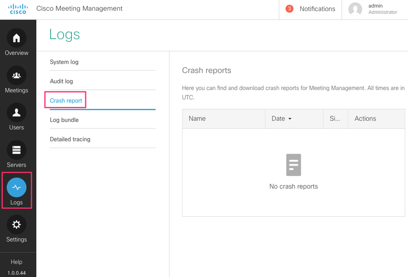Open the Help link in sidebar

pyautogui.click(x=16, y=262)
